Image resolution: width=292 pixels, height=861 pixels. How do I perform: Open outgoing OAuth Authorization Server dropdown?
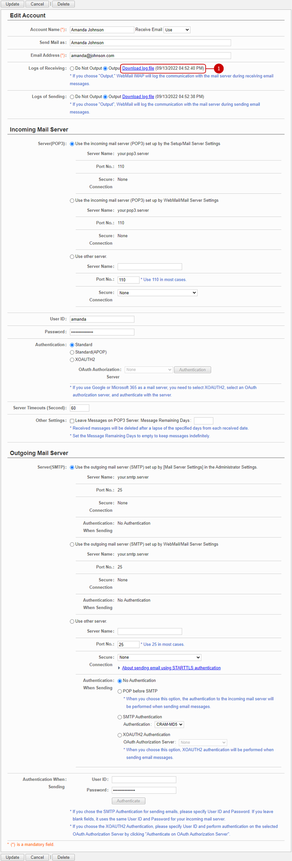pyautogui.click(x=203, y=743)
